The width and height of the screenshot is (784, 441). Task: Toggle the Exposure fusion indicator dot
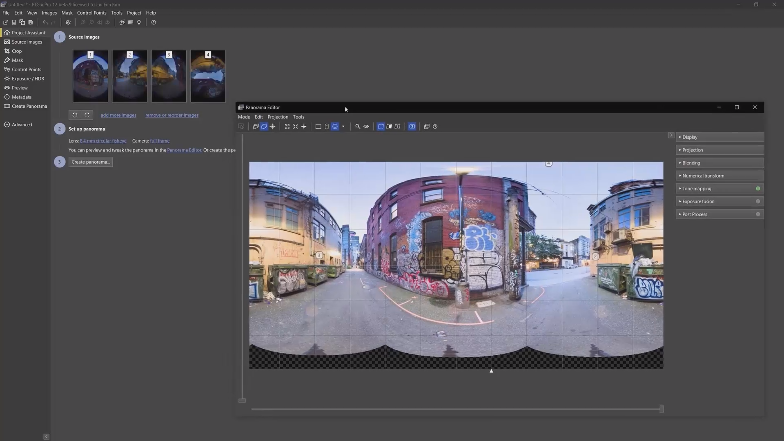tap(758, 201)
